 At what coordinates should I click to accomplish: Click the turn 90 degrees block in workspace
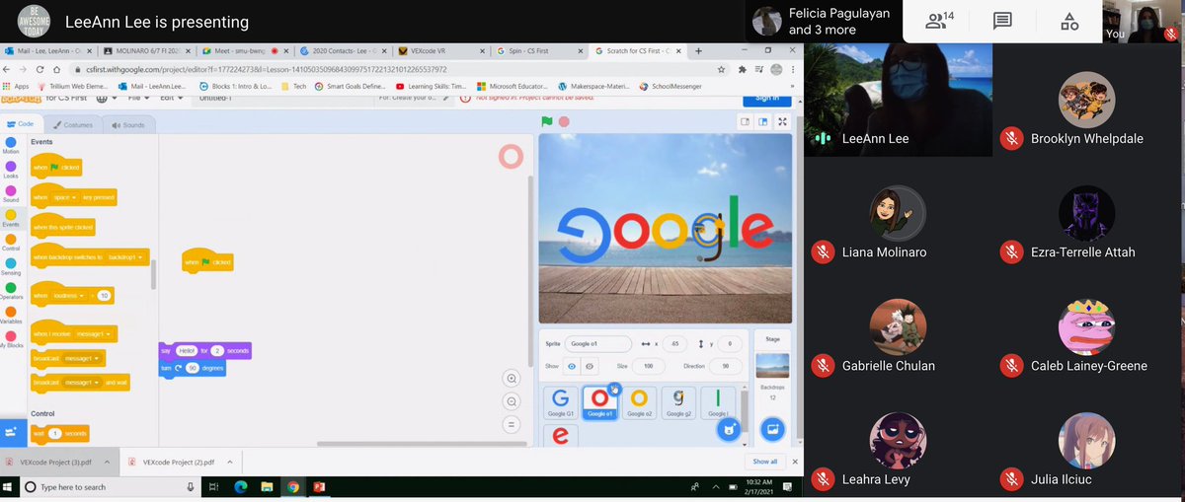[x=193, y=368]
